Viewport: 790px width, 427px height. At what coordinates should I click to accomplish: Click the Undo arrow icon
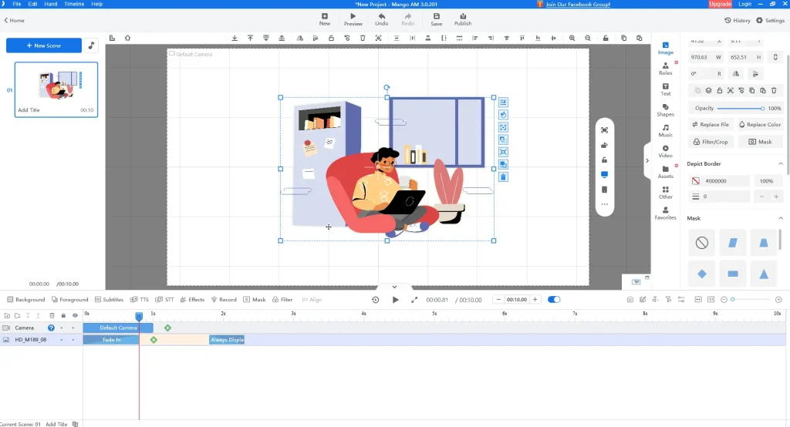[x=381, y=19]
